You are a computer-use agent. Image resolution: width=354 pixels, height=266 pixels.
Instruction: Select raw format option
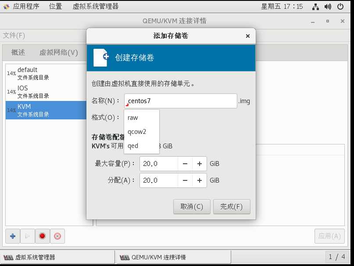click(x=142, y=118)
